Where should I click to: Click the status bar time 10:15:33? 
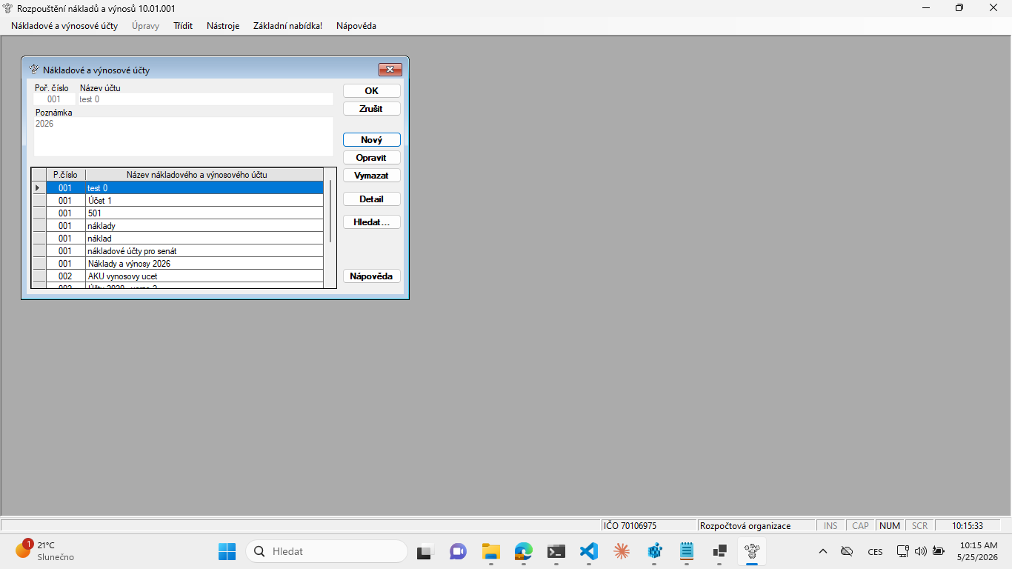point(968,526)
